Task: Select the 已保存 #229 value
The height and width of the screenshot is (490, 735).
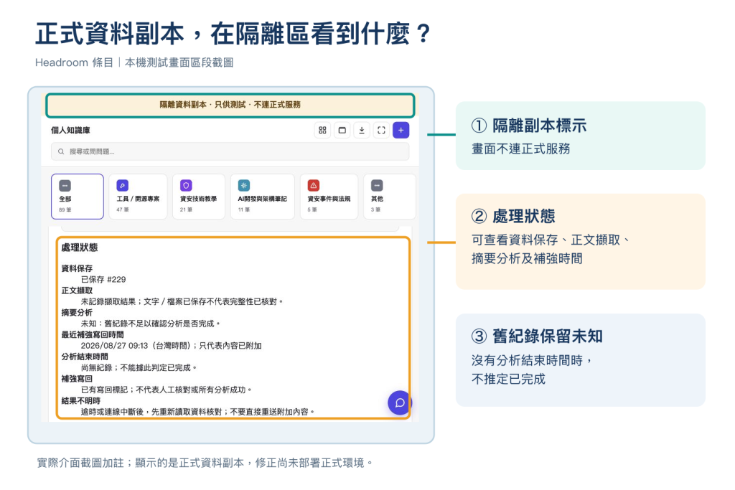Action: coord(103,280)
